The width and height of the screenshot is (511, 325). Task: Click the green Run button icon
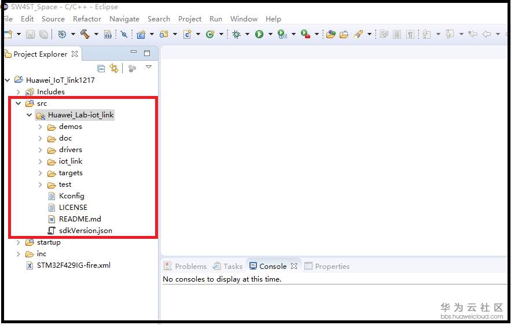tap(259, 34)
